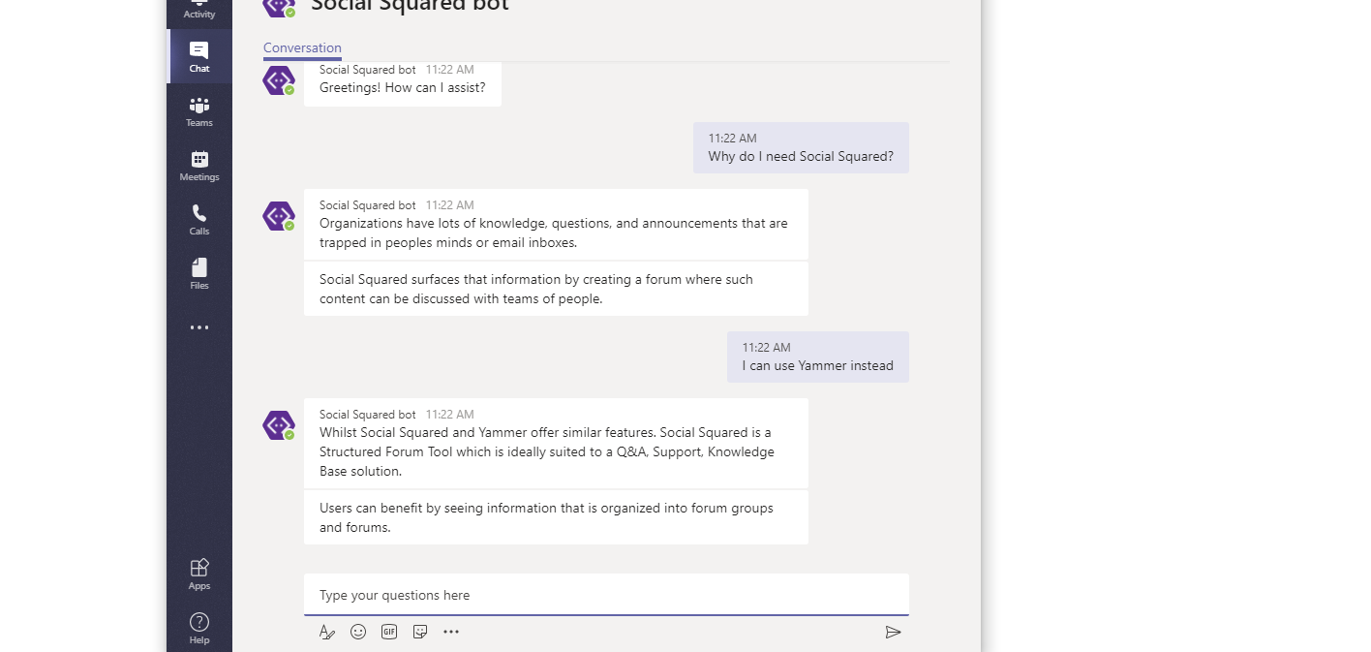Select the Chat icon in sidebar
The width and height of the screenshot is (1371, 652).
(199, 56)
